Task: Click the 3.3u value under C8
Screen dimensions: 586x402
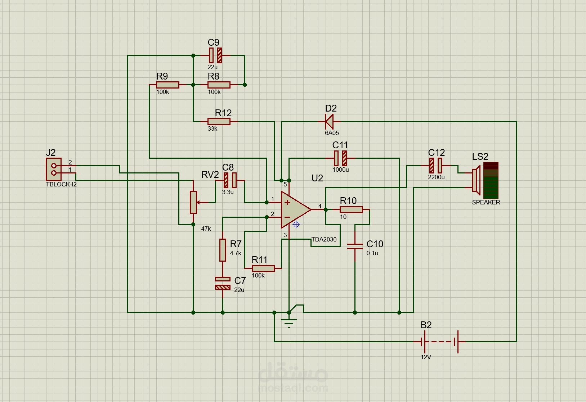Action: (x=228, y=192)
